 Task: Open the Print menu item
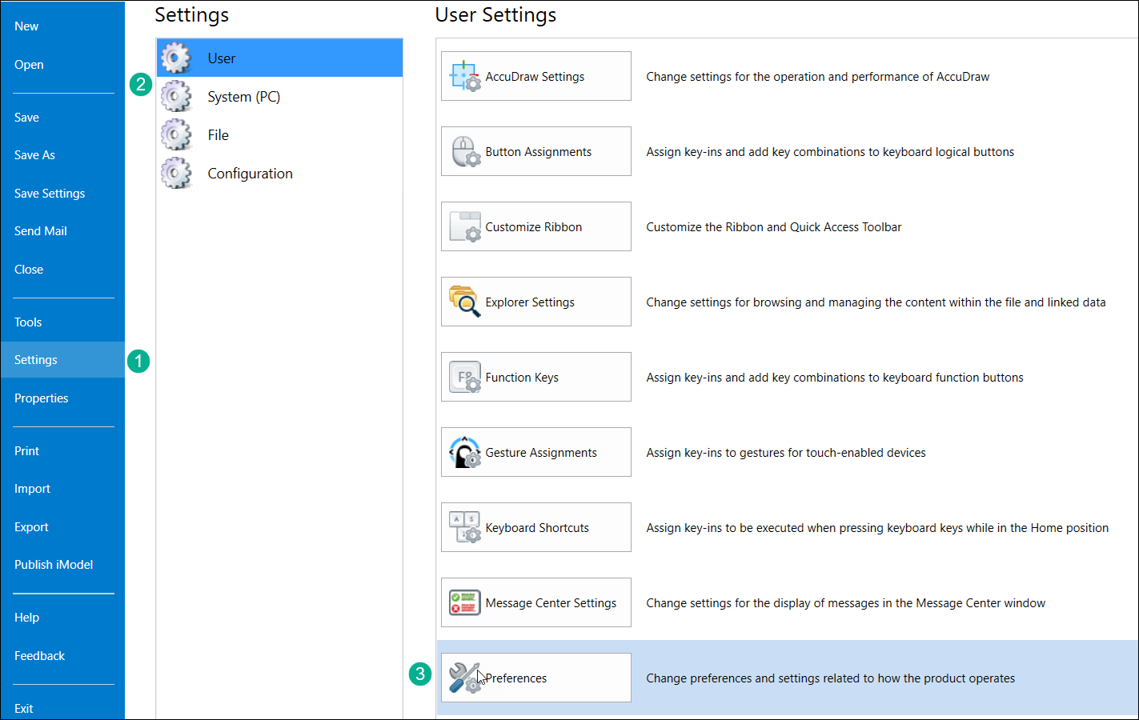click(x=26, y=451)
